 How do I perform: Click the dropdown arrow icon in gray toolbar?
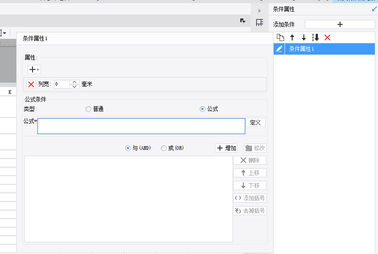click(x=243, y=21)
